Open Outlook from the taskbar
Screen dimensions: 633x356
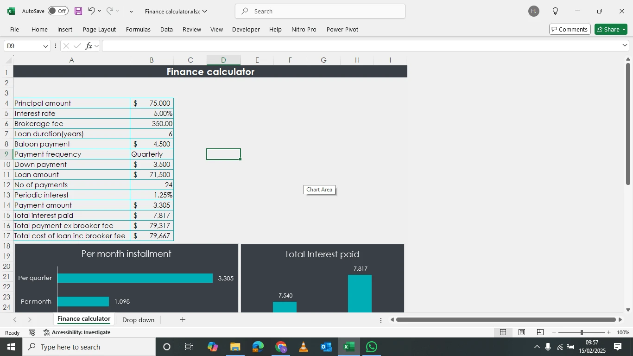coord(326,347)
